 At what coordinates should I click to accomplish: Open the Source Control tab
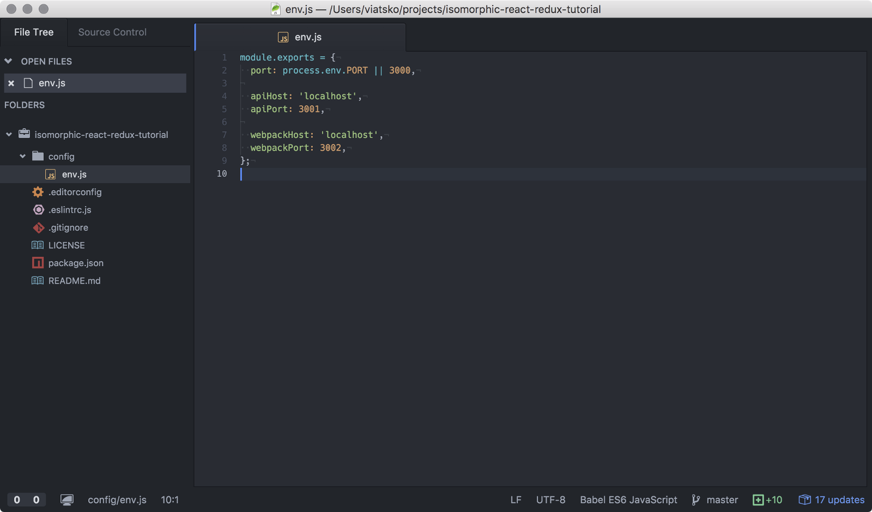(112, 32)
